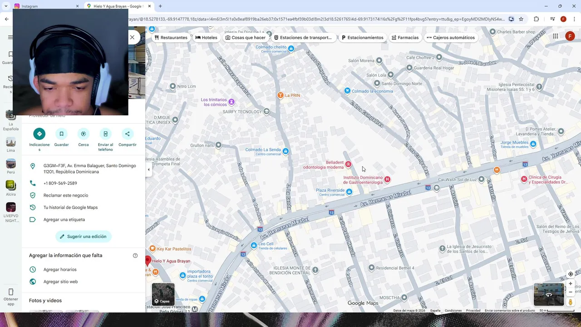
Task: Filter map by Estacionamientos
Action: point(362,38)
